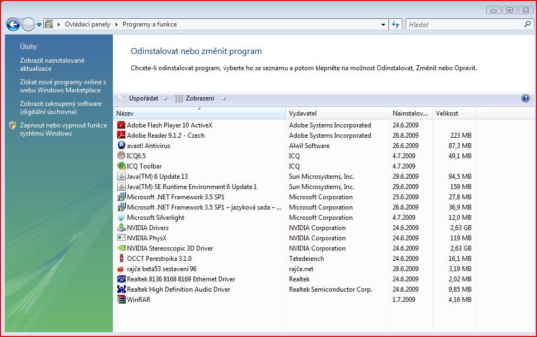Click the refresh button beside address bar

(395, 24)
